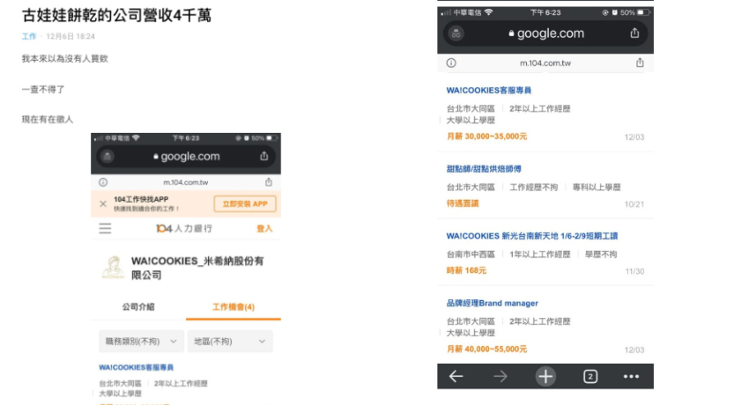Tap the share icon in left screenshot address bar
756x405 pixels.
[x=264, y=157]
